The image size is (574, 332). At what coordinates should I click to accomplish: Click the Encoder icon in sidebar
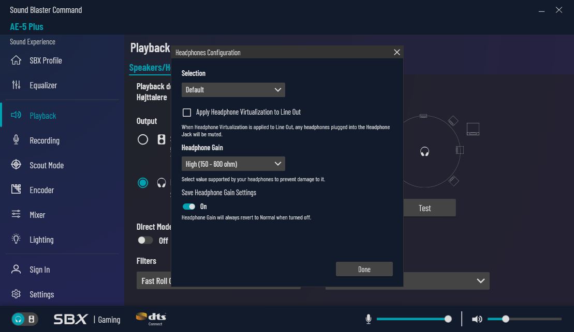coord(16,189)
